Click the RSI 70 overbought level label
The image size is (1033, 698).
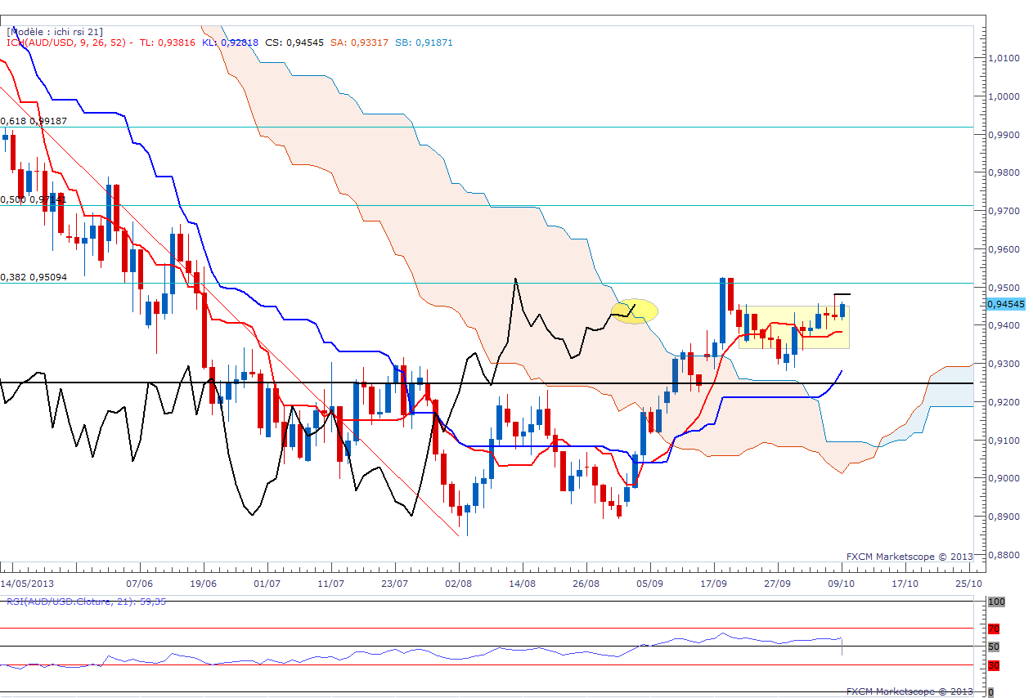tap(995, 629)
